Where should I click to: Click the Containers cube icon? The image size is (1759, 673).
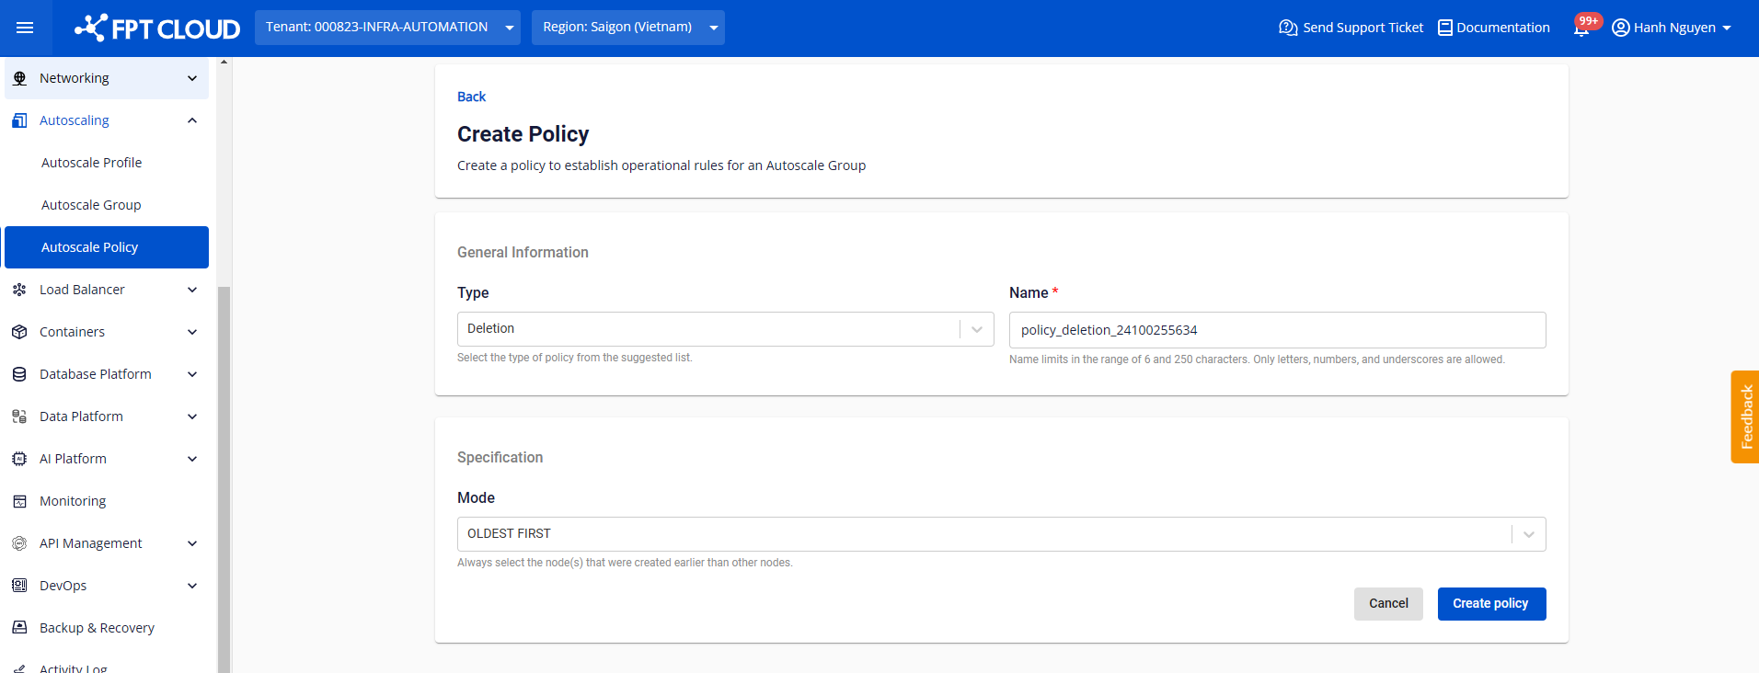coord(19,332)
